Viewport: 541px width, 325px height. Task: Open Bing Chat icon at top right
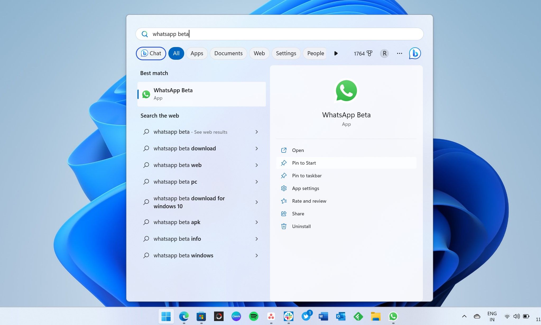pos(415,53)
